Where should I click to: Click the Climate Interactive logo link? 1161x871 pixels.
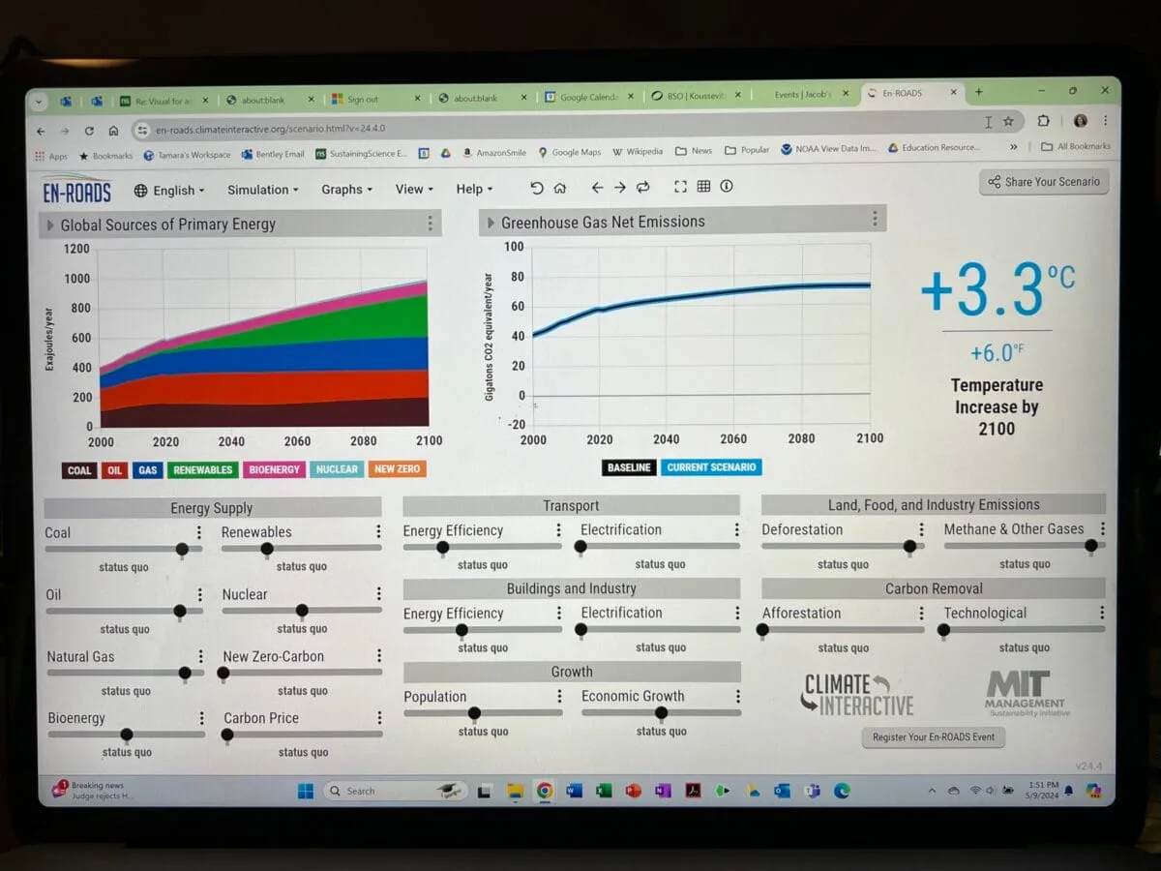tap(858, 694)
